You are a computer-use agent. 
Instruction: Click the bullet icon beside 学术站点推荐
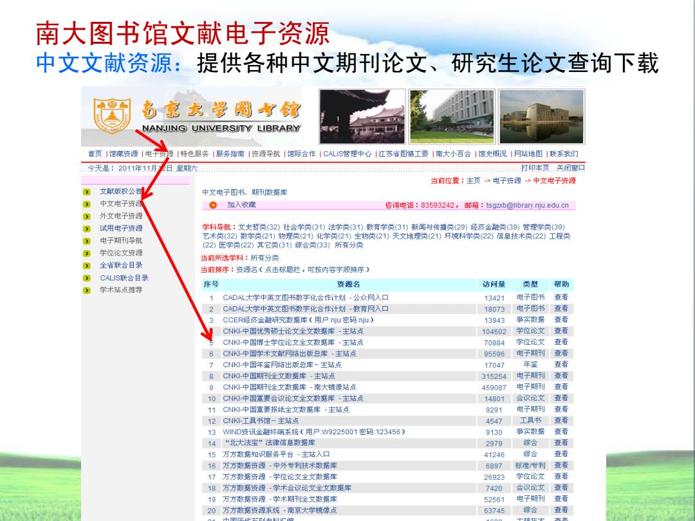pyautogui.click(x=87, y=290)
